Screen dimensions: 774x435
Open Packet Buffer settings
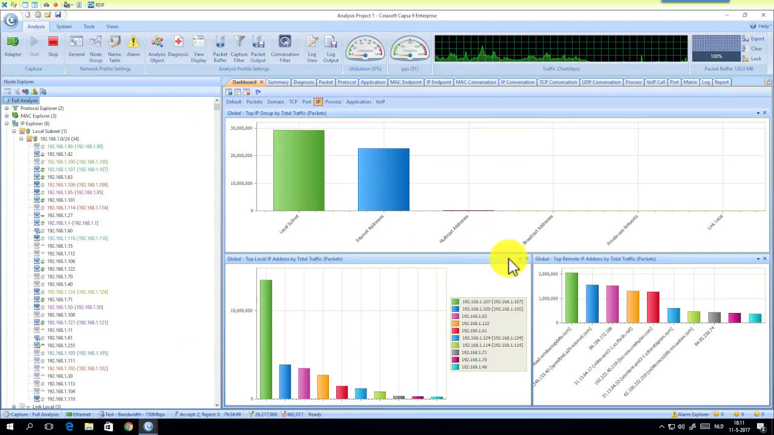[220, 49]
